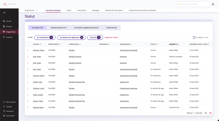Select the Inscription (34) tab

pos(37,28)
